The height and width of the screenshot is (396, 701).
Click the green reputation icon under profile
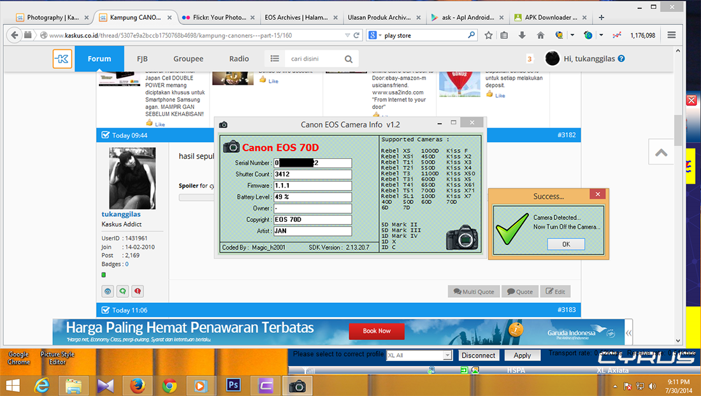point(122,291)
